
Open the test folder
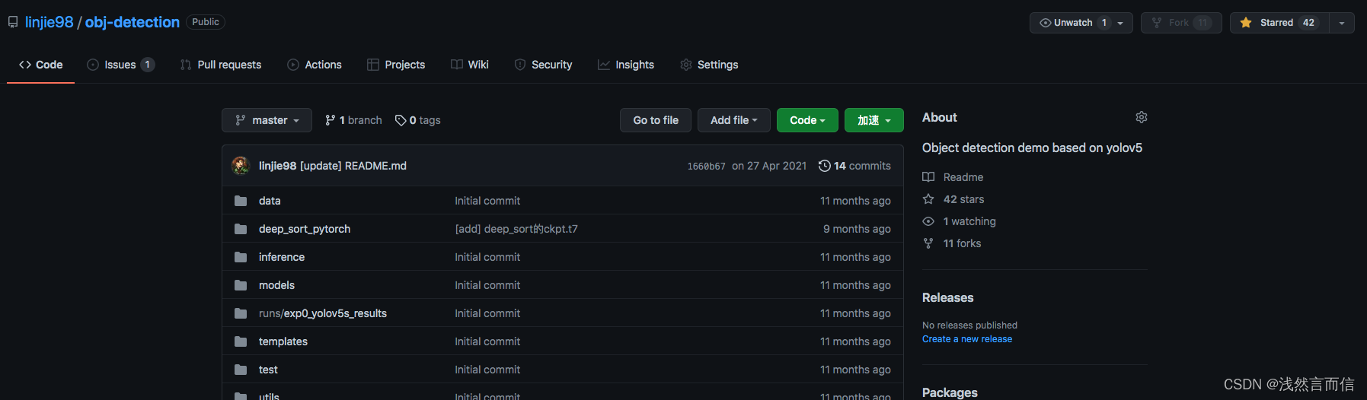click(268, 370)
